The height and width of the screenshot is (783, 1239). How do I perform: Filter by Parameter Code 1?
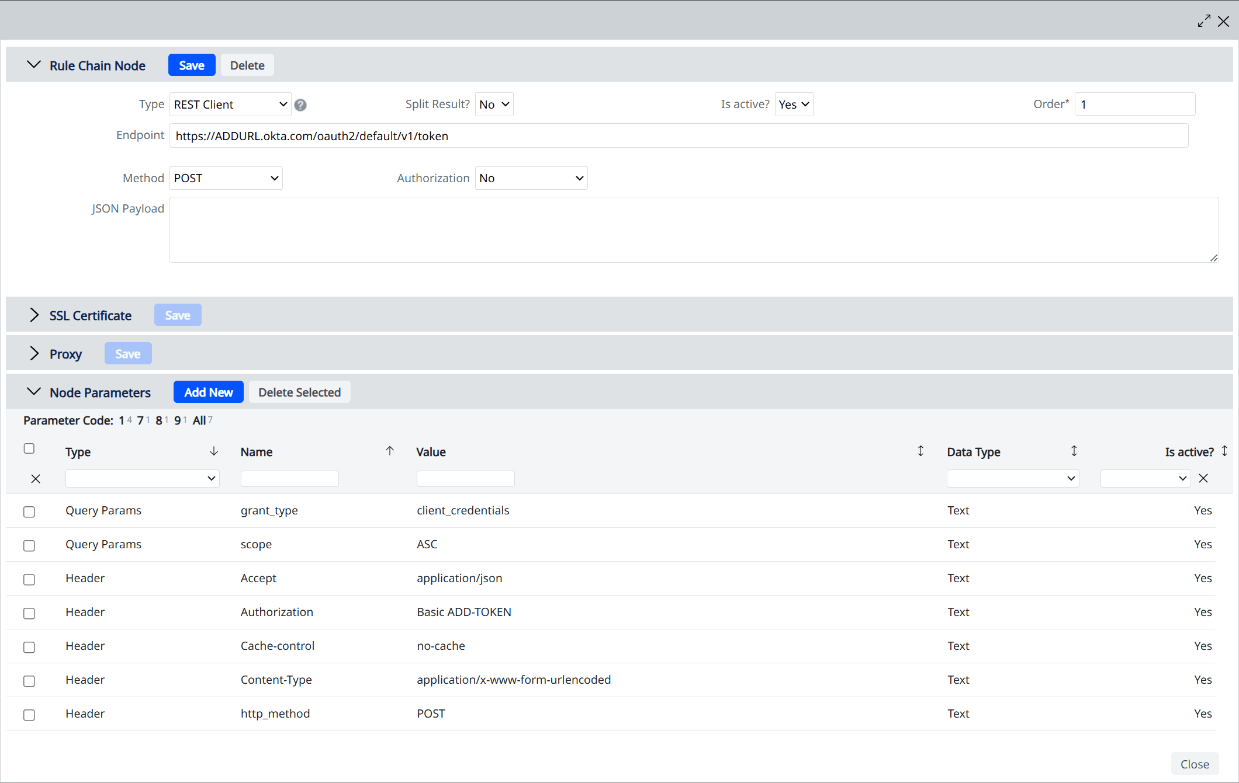122,420
